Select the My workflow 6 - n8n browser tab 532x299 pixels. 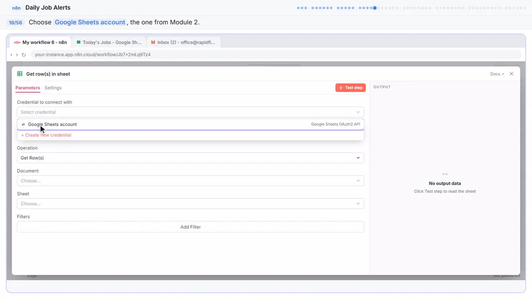[x=40, y=42]
